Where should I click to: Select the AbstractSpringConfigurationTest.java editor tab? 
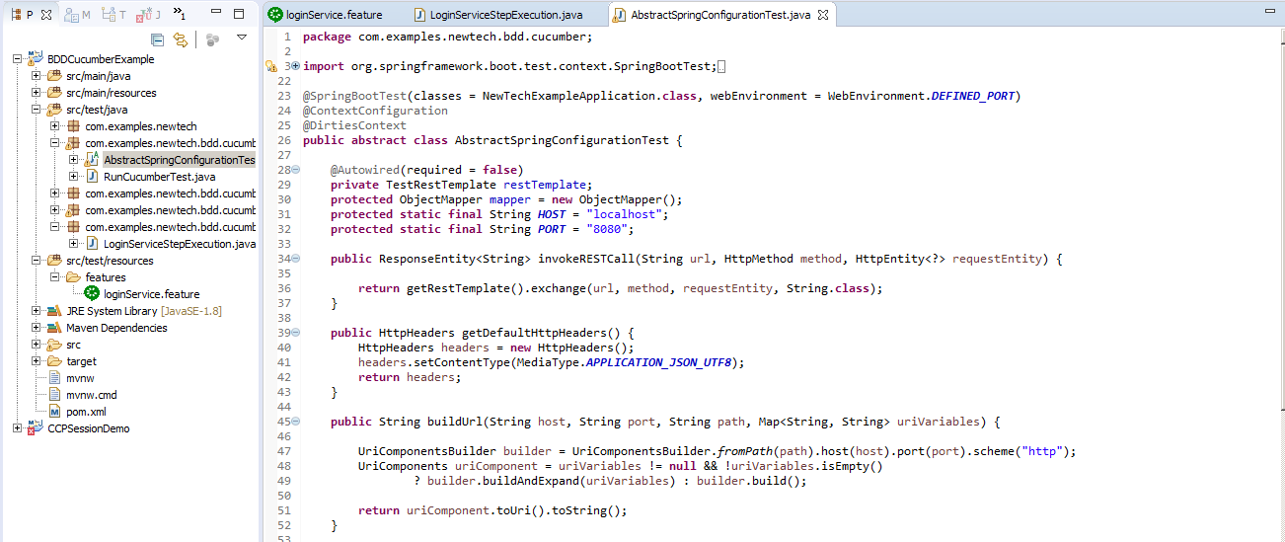click(720, 15)
